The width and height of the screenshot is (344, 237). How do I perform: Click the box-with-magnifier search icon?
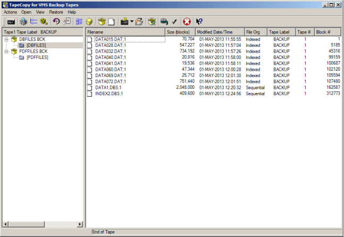[152, 21]
